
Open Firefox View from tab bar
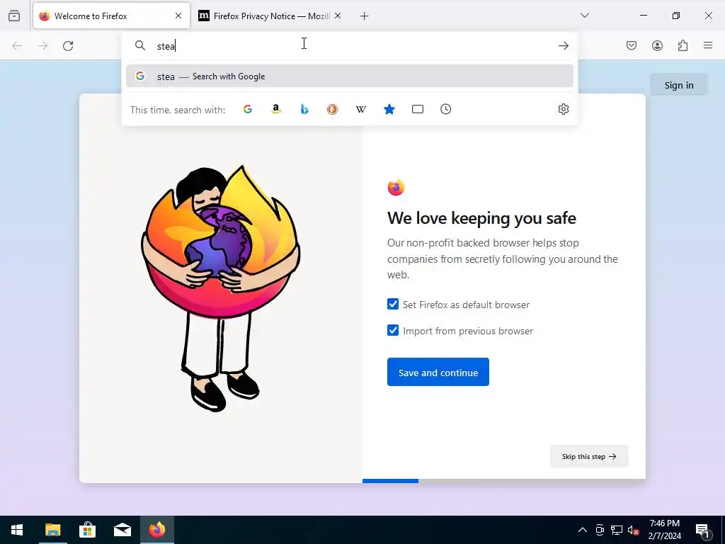click(14, 16)
